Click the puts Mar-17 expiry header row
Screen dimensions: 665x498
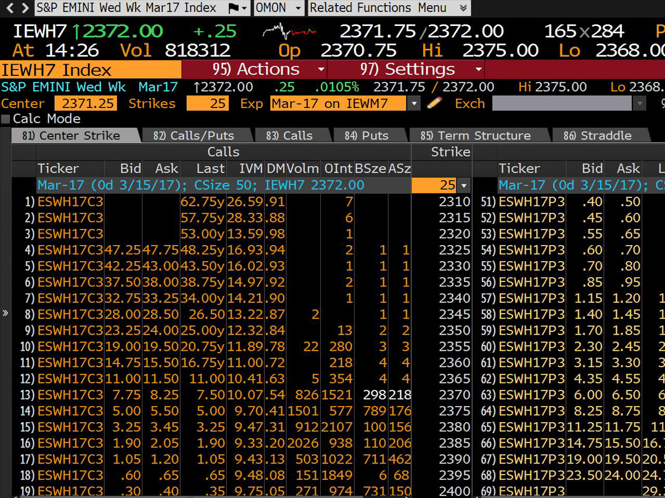coord(581,185)
